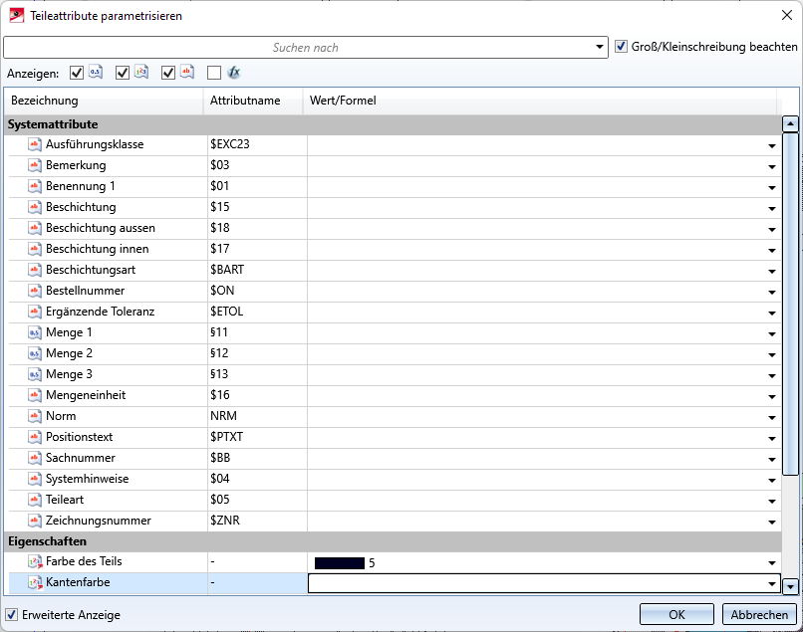Enable the formula attributes display checkbox
803x632 pixels.
214,73
